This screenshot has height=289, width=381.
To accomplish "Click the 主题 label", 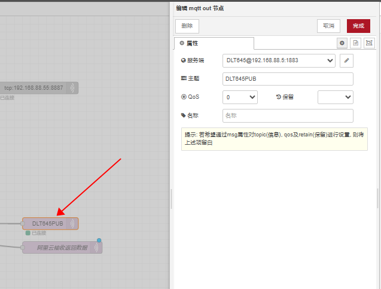I will point(190,78).
